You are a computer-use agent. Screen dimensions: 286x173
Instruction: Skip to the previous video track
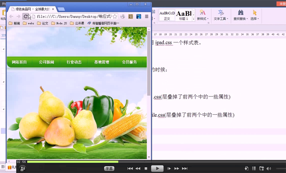[x=130, y=169]
